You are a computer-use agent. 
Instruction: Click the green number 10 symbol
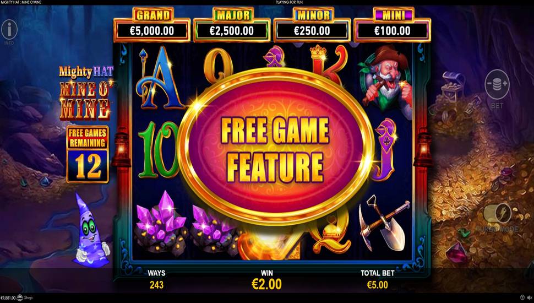[x=159, y=149]
